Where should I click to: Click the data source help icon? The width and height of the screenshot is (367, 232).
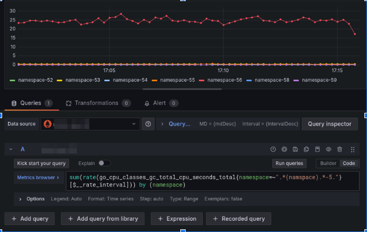(x=148, y=124)
